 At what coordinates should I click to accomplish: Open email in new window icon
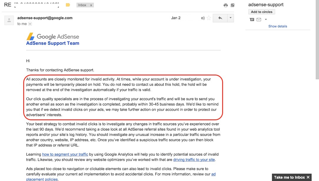(232, 5)
